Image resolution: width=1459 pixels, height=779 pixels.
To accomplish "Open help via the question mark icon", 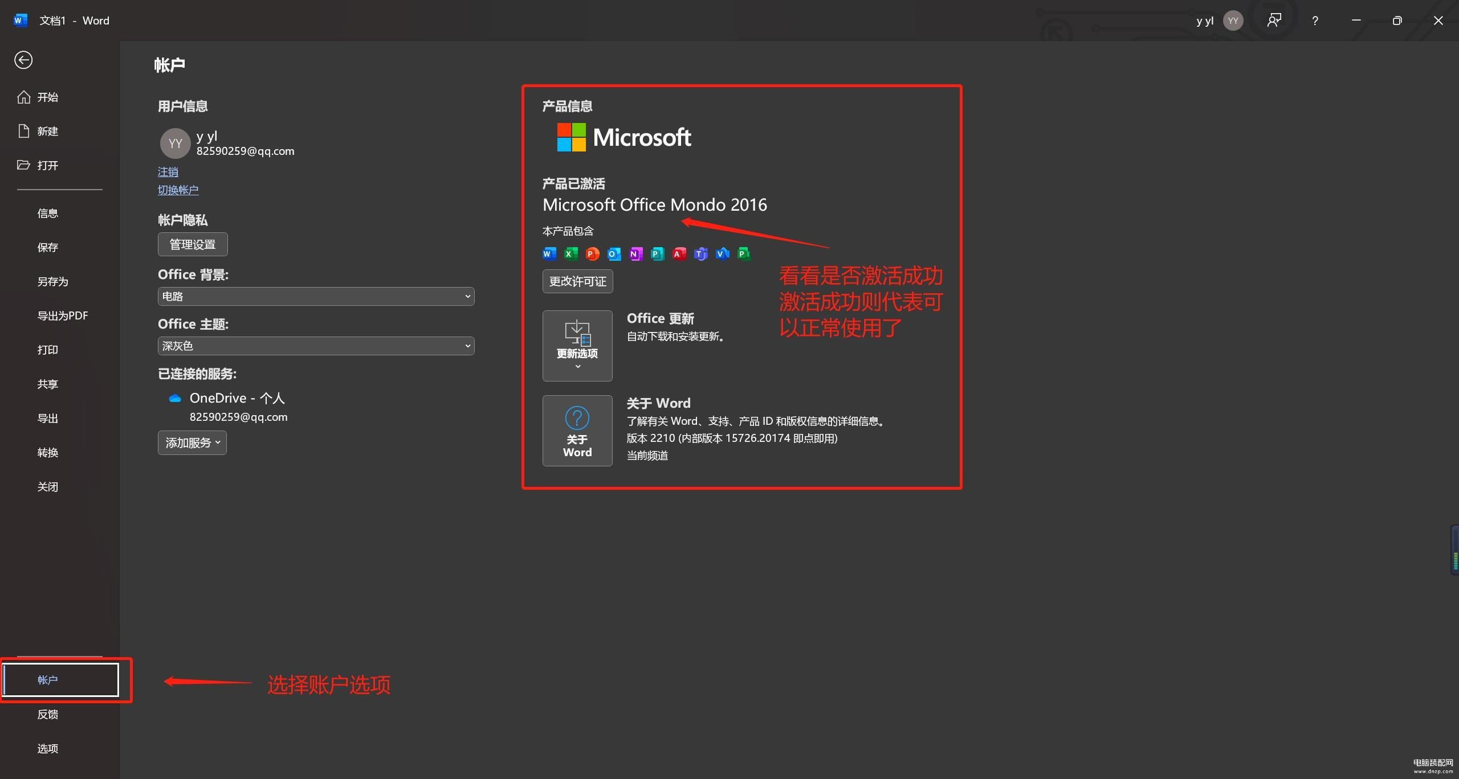I will click(1315, 20).
